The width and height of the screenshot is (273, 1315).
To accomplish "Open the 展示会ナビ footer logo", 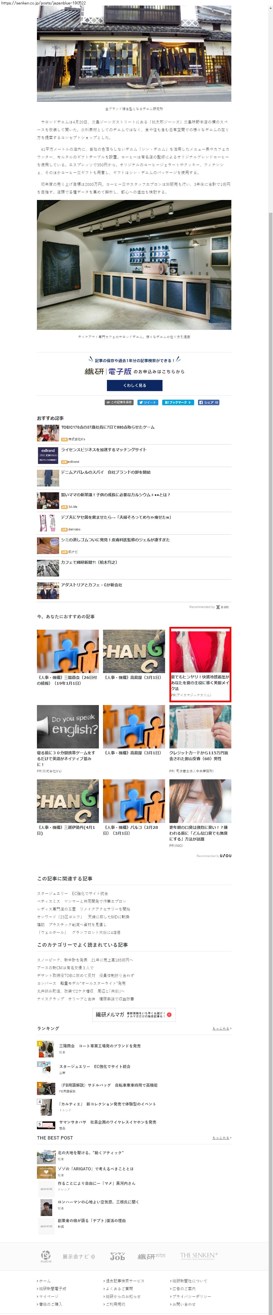I will click(x=78, y=1256).
